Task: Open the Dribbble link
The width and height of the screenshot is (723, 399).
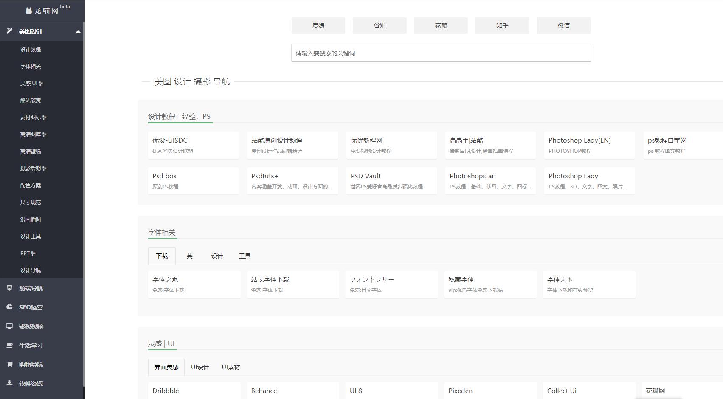Action: click(194, 391)
